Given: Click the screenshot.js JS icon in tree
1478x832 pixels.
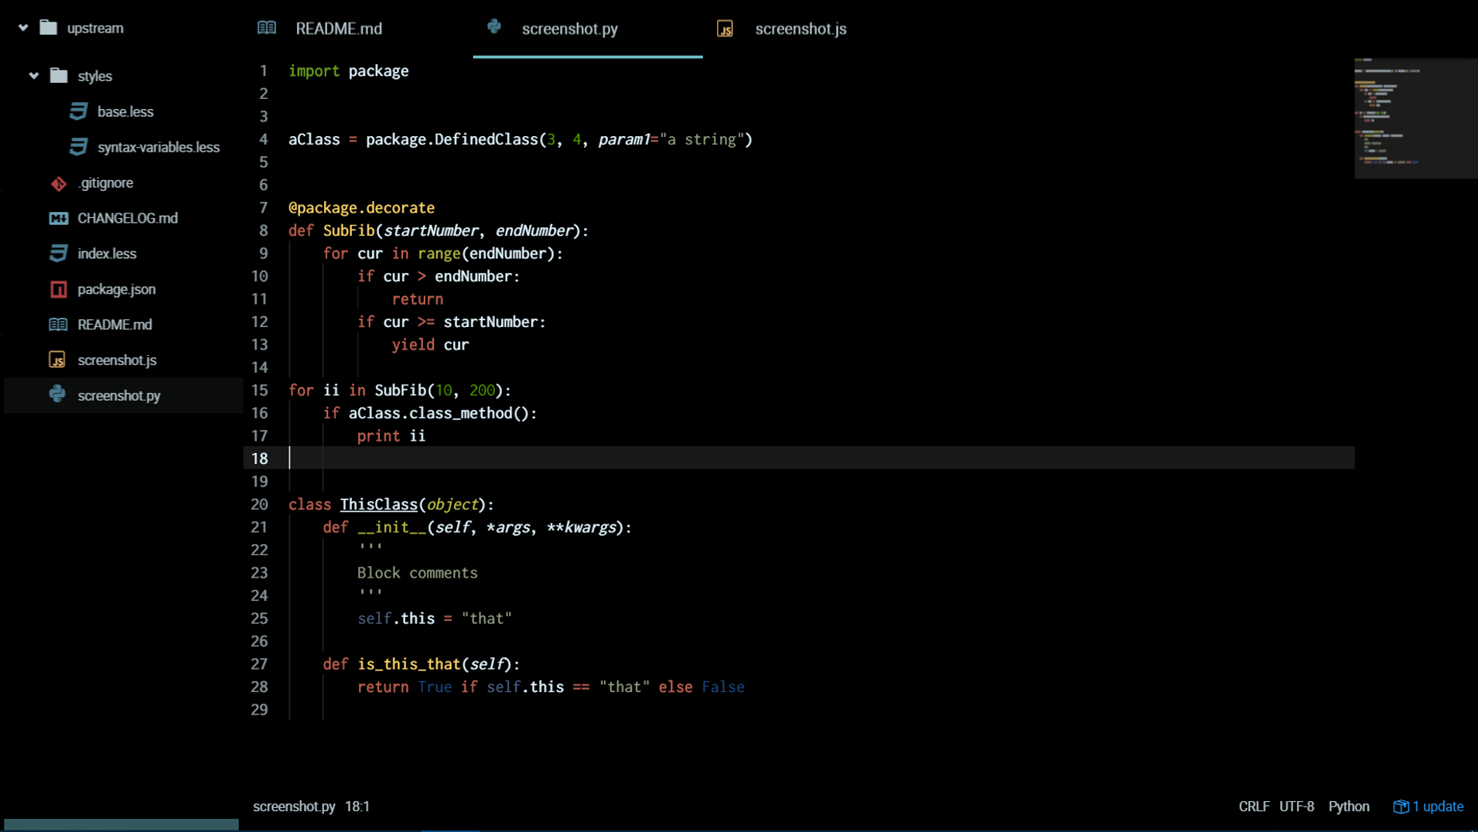Looking at the screenshot, I should click(57, 360).
